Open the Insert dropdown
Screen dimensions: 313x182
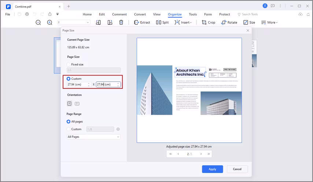pyautogui.click(x=183, y=23)
